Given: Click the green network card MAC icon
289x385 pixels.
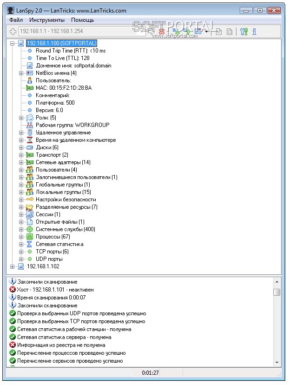Looking at the screenshot, I should coord(30,88).
